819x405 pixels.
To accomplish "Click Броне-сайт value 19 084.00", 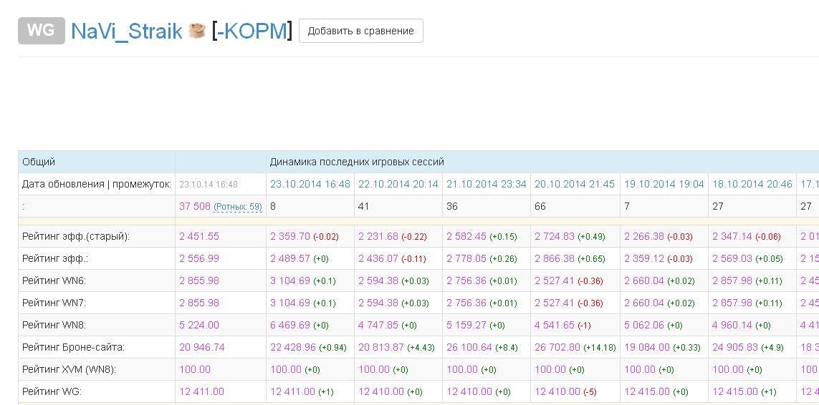I will tap(647, 347).
